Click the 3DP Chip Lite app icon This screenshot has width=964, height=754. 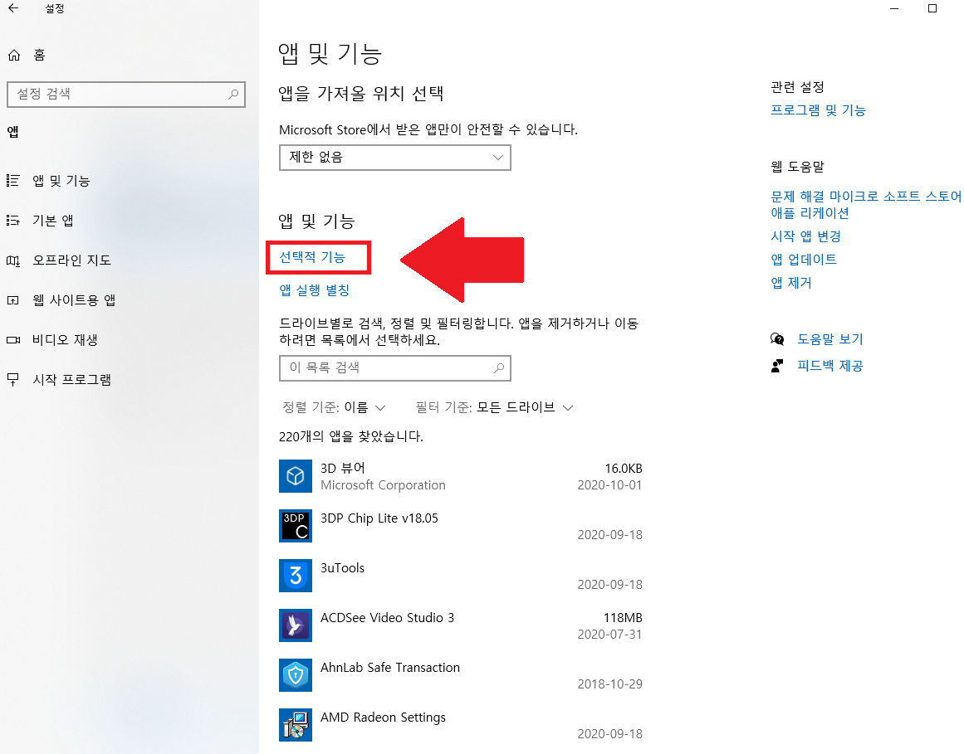[x=296, y=526]
